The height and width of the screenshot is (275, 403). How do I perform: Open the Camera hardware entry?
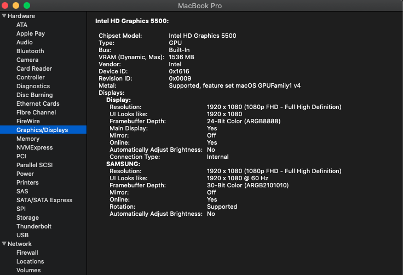(27, 60)
